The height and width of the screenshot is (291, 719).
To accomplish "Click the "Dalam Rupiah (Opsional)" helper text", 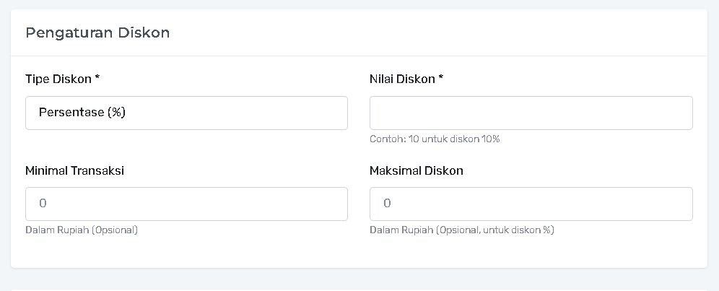I will point(82,230).
